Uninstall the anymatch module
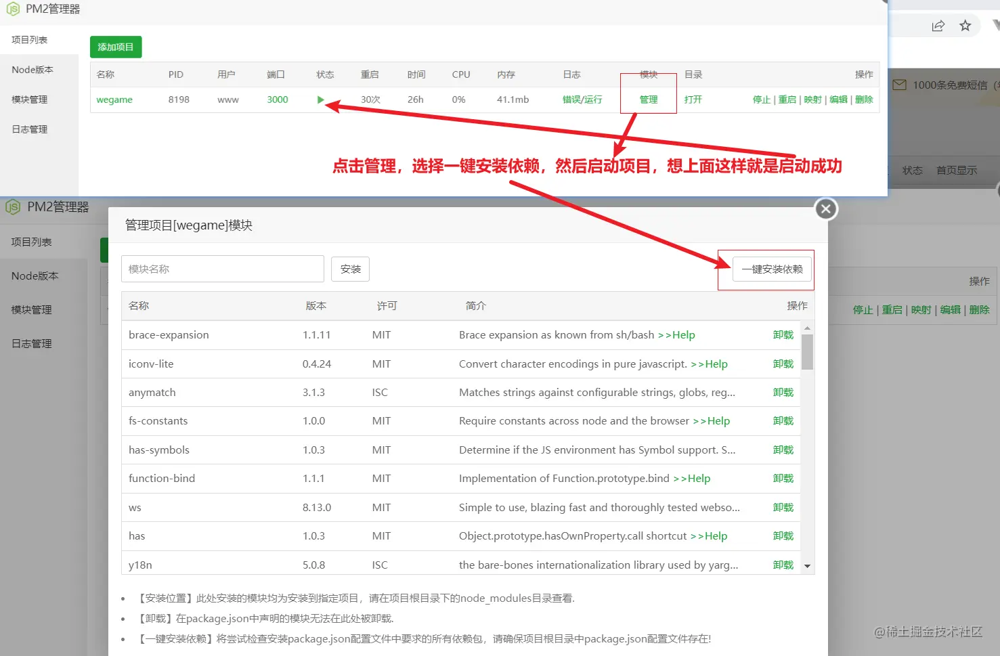Image resolution: width=1000 pixels, height=656 pixels. (x=783, y=393)
